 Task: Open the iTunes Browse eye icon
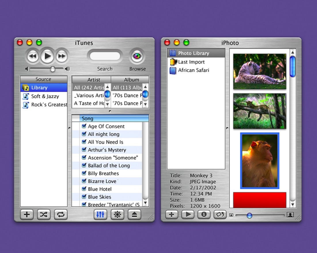137,56
